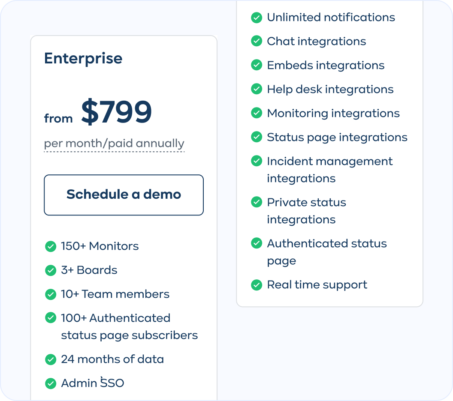Click the checkmark beside Monitoring integrations
The width and height of the screenshot is (453, 401).
pyautogui.click(x=257, y=113)
